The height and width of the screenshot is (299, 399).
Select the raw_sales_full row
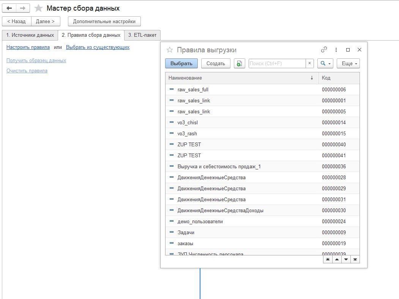[193, 90]
